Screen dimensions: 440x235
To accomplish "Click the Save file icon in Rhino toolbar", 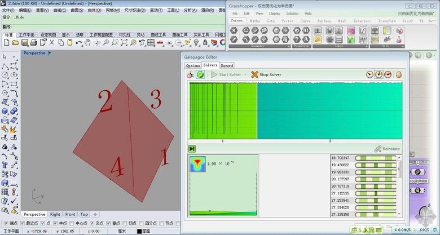I will point(24,42).
